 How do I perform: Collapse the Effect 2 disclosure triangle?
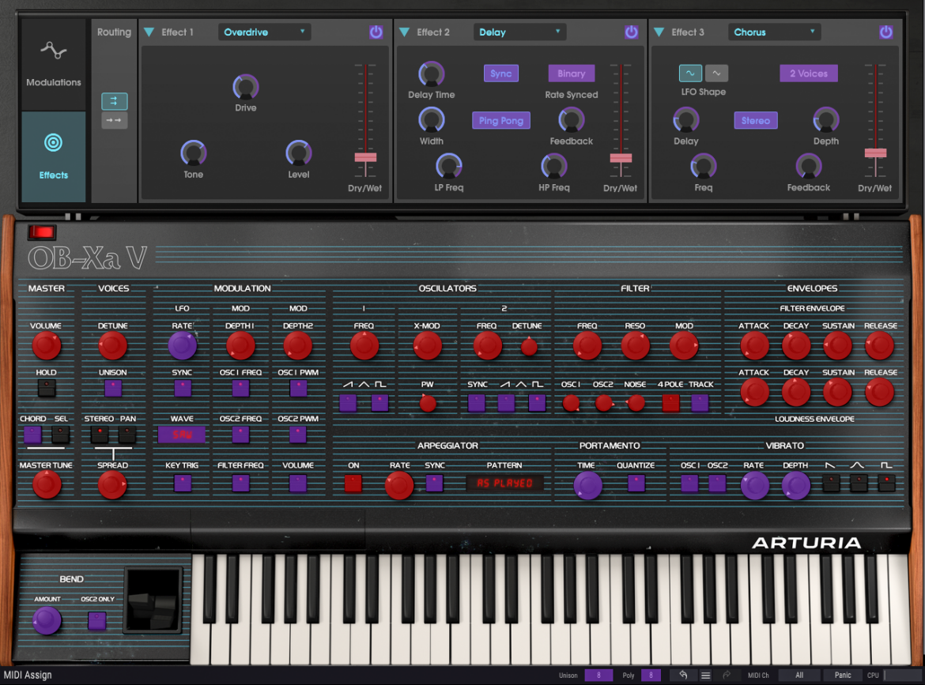405,32
